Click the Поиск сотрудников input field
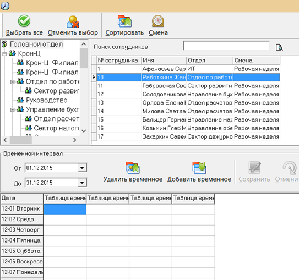The image size is (299, 280). coord(226,46)
